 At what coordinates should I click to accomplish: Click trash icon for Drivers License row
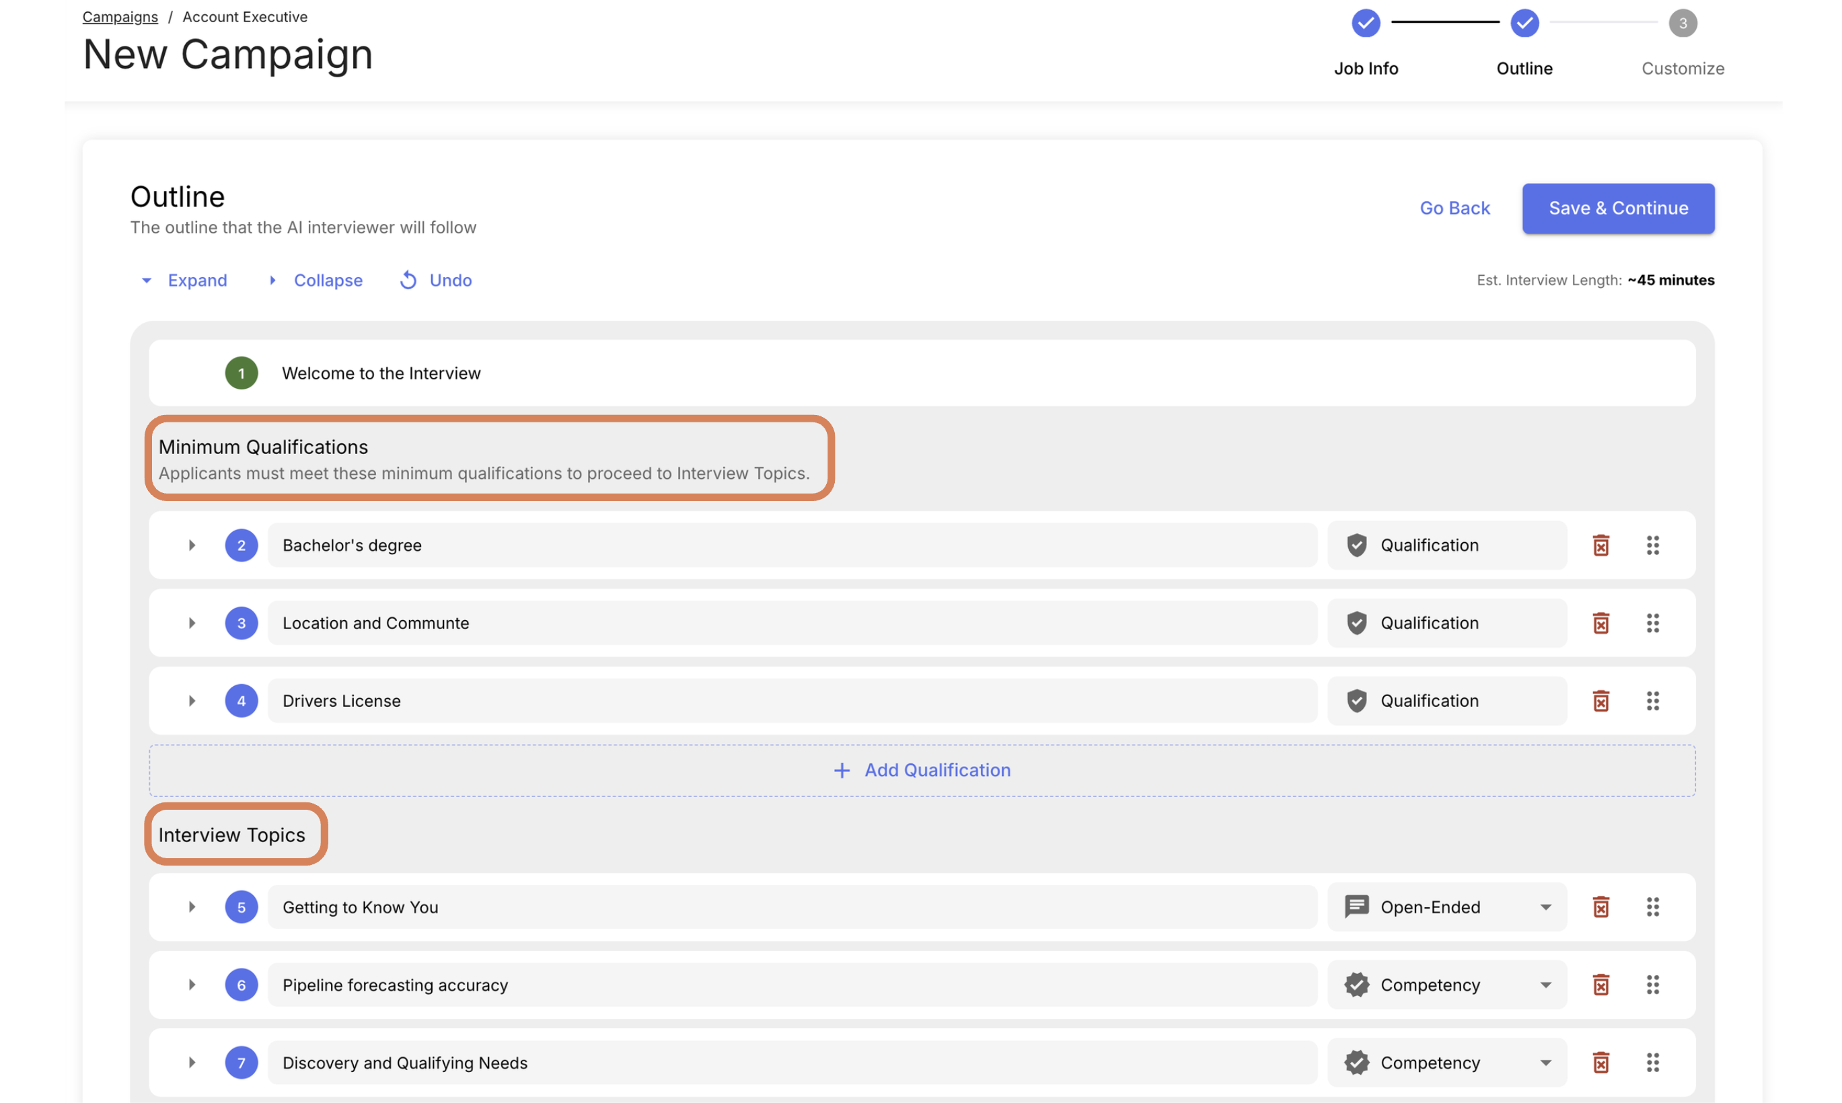pos(1600,700)
